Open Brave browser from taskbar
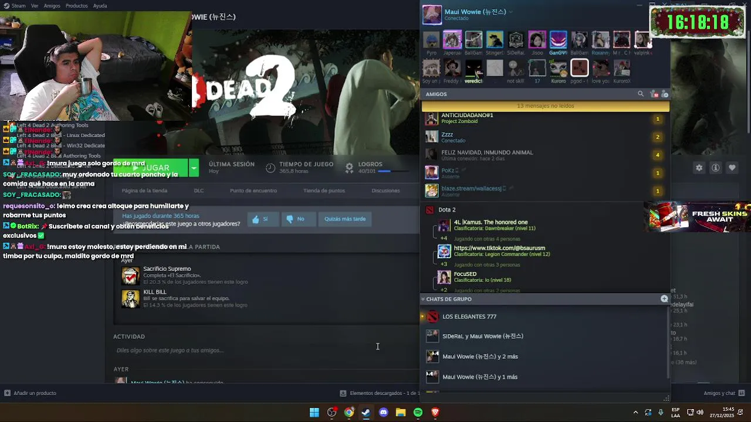Screen dimensions: 751x422 435,413
